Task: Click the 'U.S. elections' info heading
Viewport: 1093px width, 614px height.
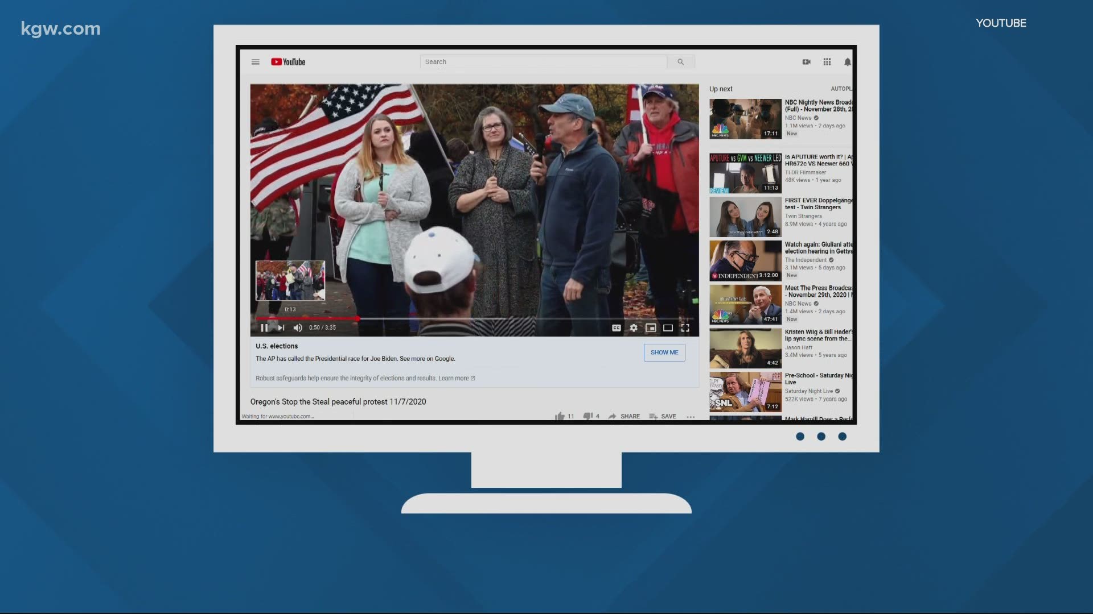Action: tap(277, 346)
